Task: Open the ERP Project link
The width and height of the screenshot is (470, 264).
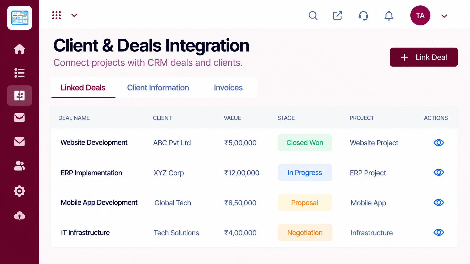Action: pyautogui.click(x=368, y=173)
